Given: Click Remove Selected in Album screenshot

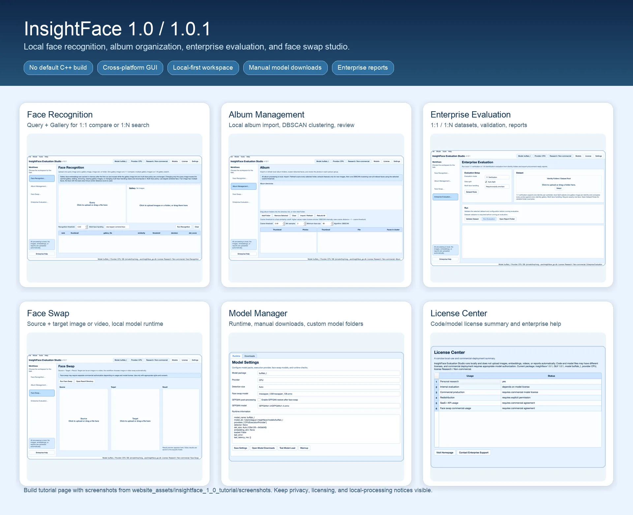Looking at the screenshot, I should coord(281,216).
